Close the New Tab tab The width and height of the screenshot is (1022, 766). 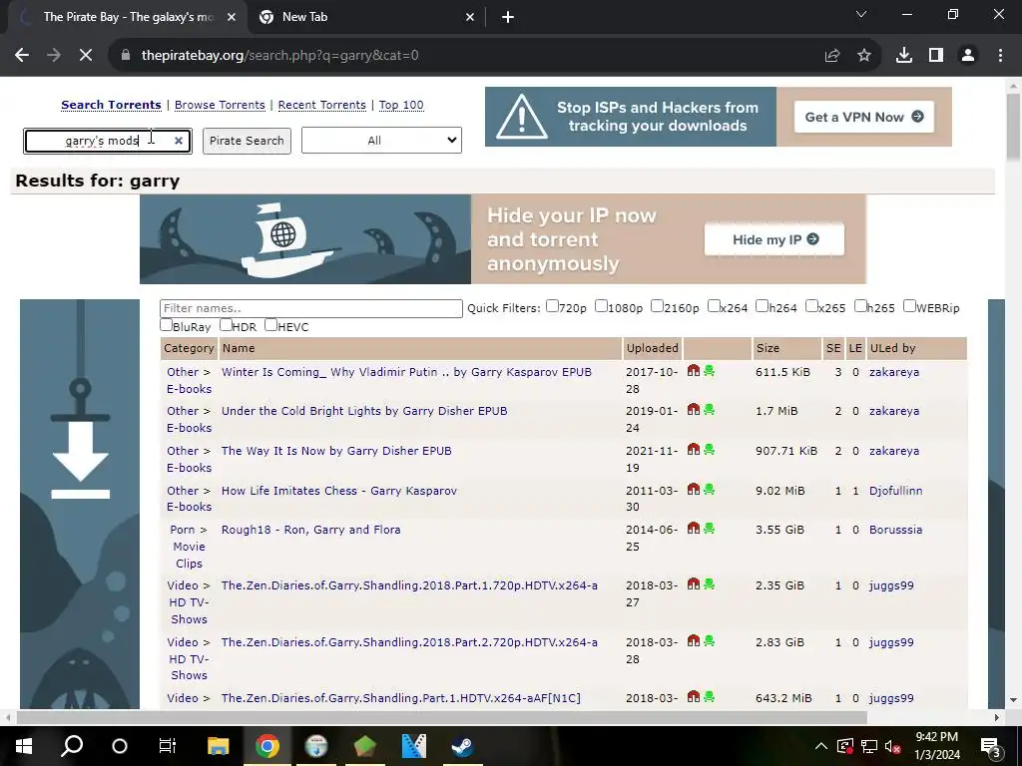click(470, 17)
